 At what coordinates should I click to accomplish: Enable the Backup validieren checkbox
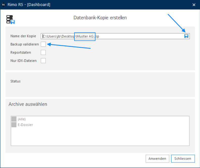coord(43,44)
